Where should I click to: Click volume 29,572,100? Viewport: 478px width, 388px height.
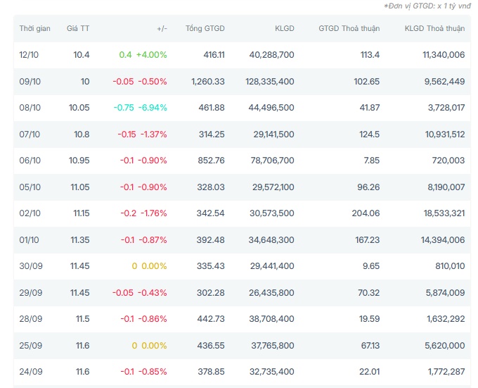tap(273, 187)
